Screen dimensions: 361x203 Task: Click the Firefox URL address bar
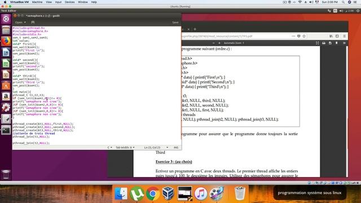pyautogui.click(x=235, y=36)
